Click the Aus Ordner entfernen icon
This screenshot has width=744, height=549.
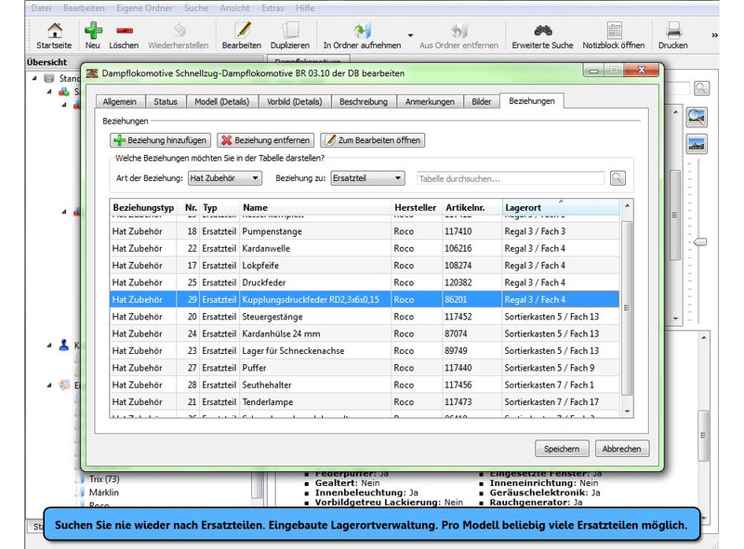coord(458,31)
